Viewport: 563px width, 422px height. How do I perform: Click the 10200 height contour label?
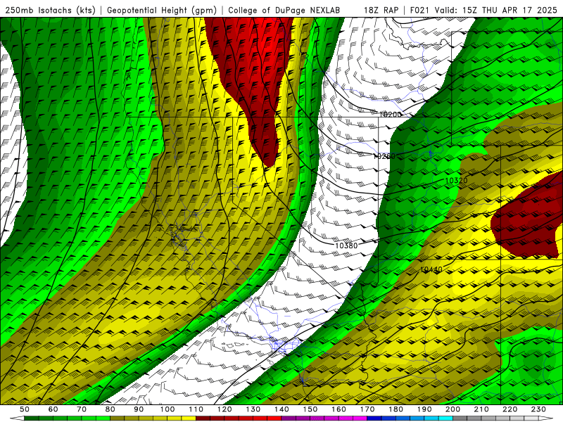(x=391, y=115)
